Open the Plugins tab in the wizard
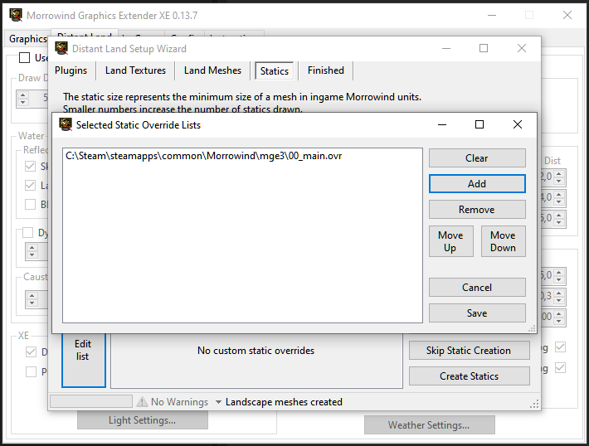 tap(71, 70)
